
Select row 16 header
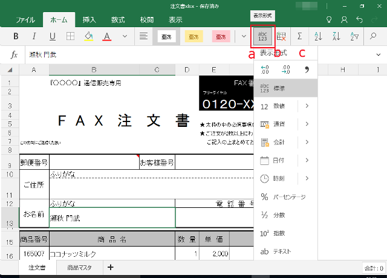tap(10, 254)
